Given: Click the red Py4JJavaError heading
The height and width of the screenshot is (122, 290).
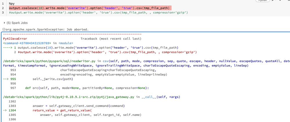Looking at the screenshot, I should point(15,38).
